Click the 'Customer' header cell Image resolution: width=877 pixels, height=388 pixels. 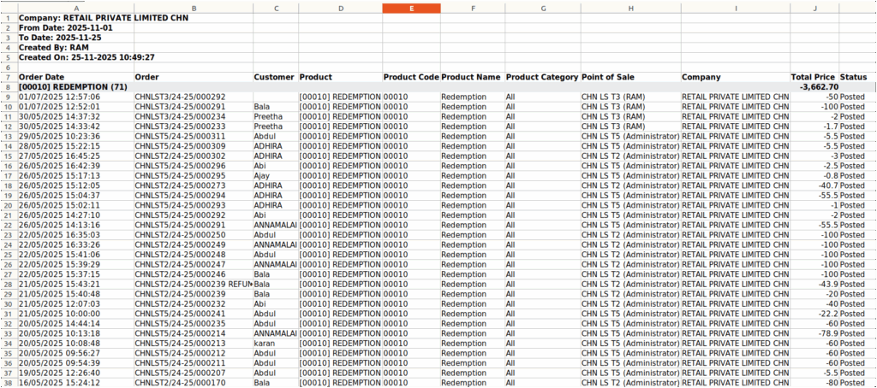[275, 77]
